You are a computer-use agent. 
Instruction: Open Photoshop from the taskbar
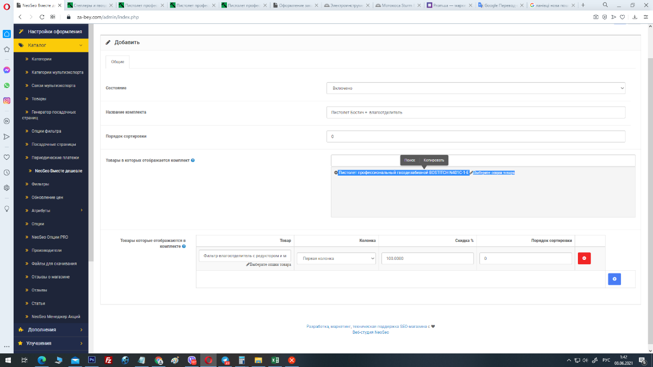click(91, 360)
